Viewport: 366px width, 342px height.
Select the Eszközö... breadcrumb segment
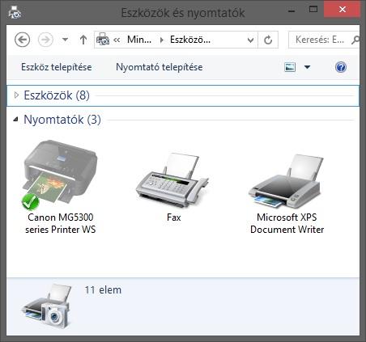(x=190, y=40)
